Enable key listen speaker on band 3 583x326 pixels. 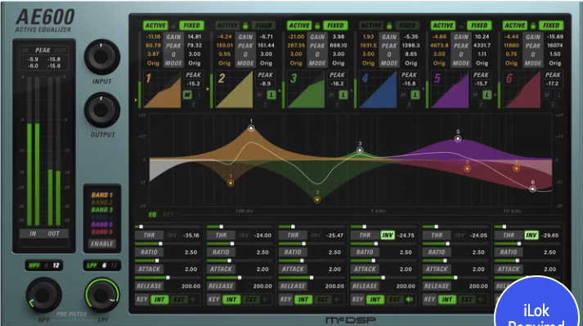(337, 299)
